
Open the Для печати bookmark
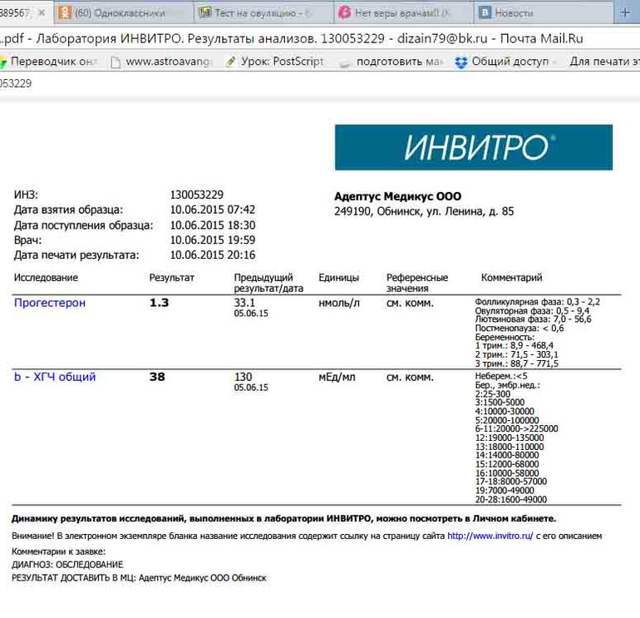click(604, 62)
